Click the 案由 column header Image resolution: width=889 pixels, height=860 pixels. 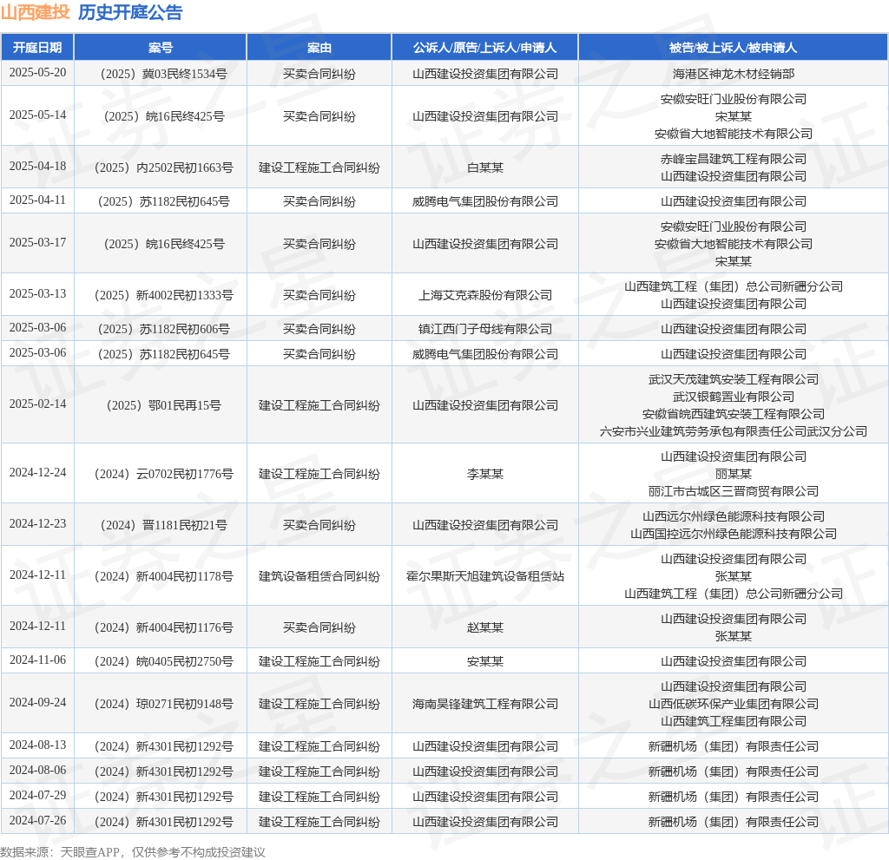pos(319,48)
